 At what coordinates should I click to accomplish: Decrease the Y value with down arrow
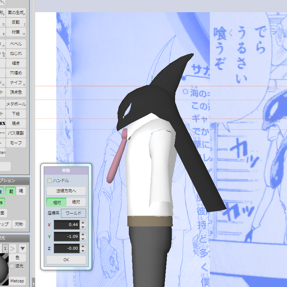83,239
